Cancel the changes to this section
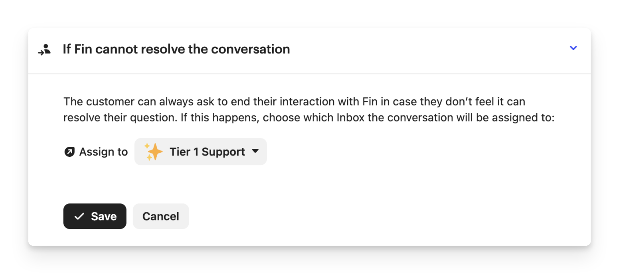Image resolution: width=619 pixels, height=274 pixels. [x=160, y=216]
